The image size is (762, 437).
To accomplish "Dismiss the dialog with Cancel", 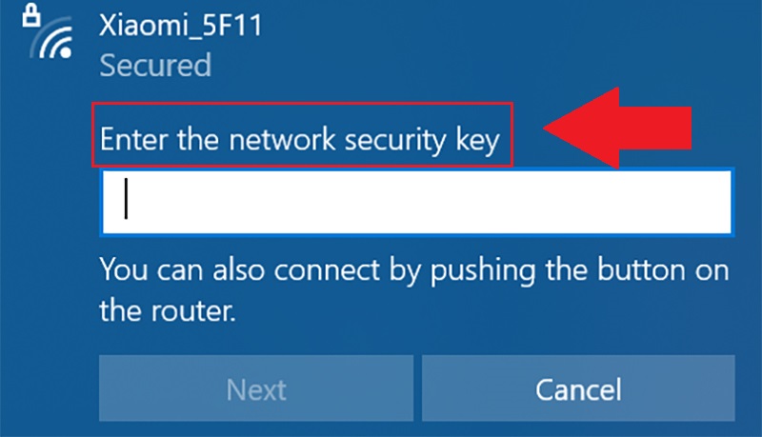I will pos(578,387).
